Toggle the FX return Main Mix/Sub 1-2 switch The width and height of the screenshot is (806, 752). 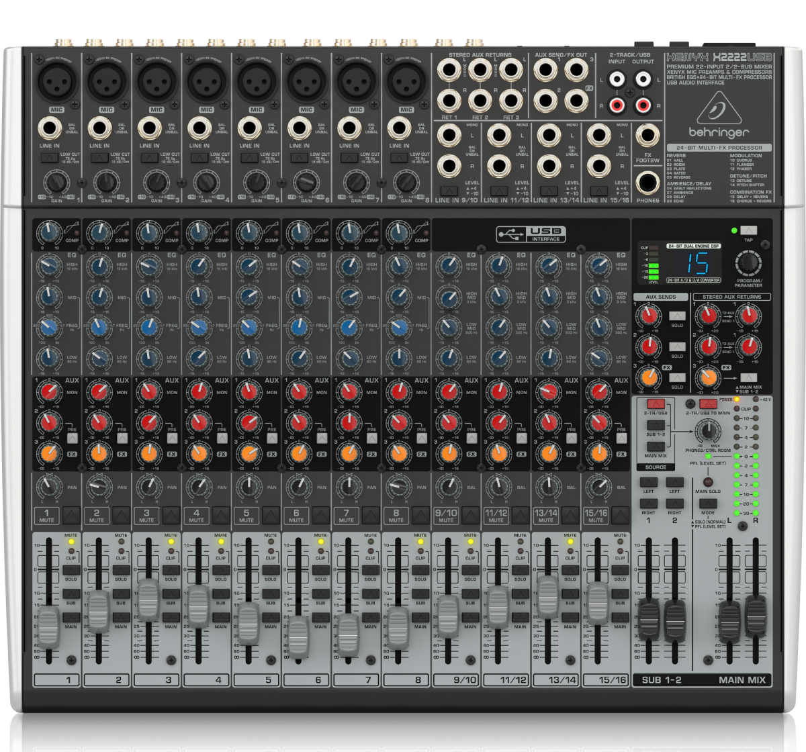[x=748, y=377]
